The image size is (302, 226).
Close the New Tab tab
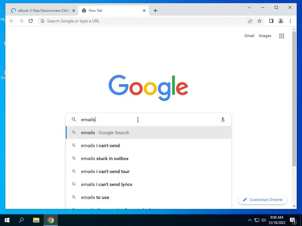144,11
